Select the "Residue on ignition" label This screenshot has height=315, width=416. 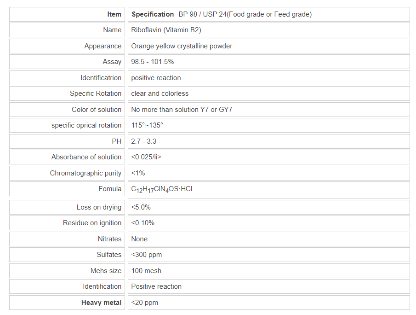[x=92, y=223]
